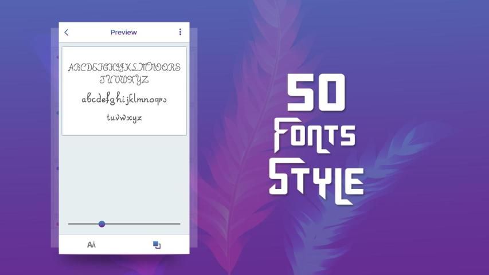This screenshot has height=275, width=489.
Task: Click the far right end of the slider track
Action: pos(179,224)
